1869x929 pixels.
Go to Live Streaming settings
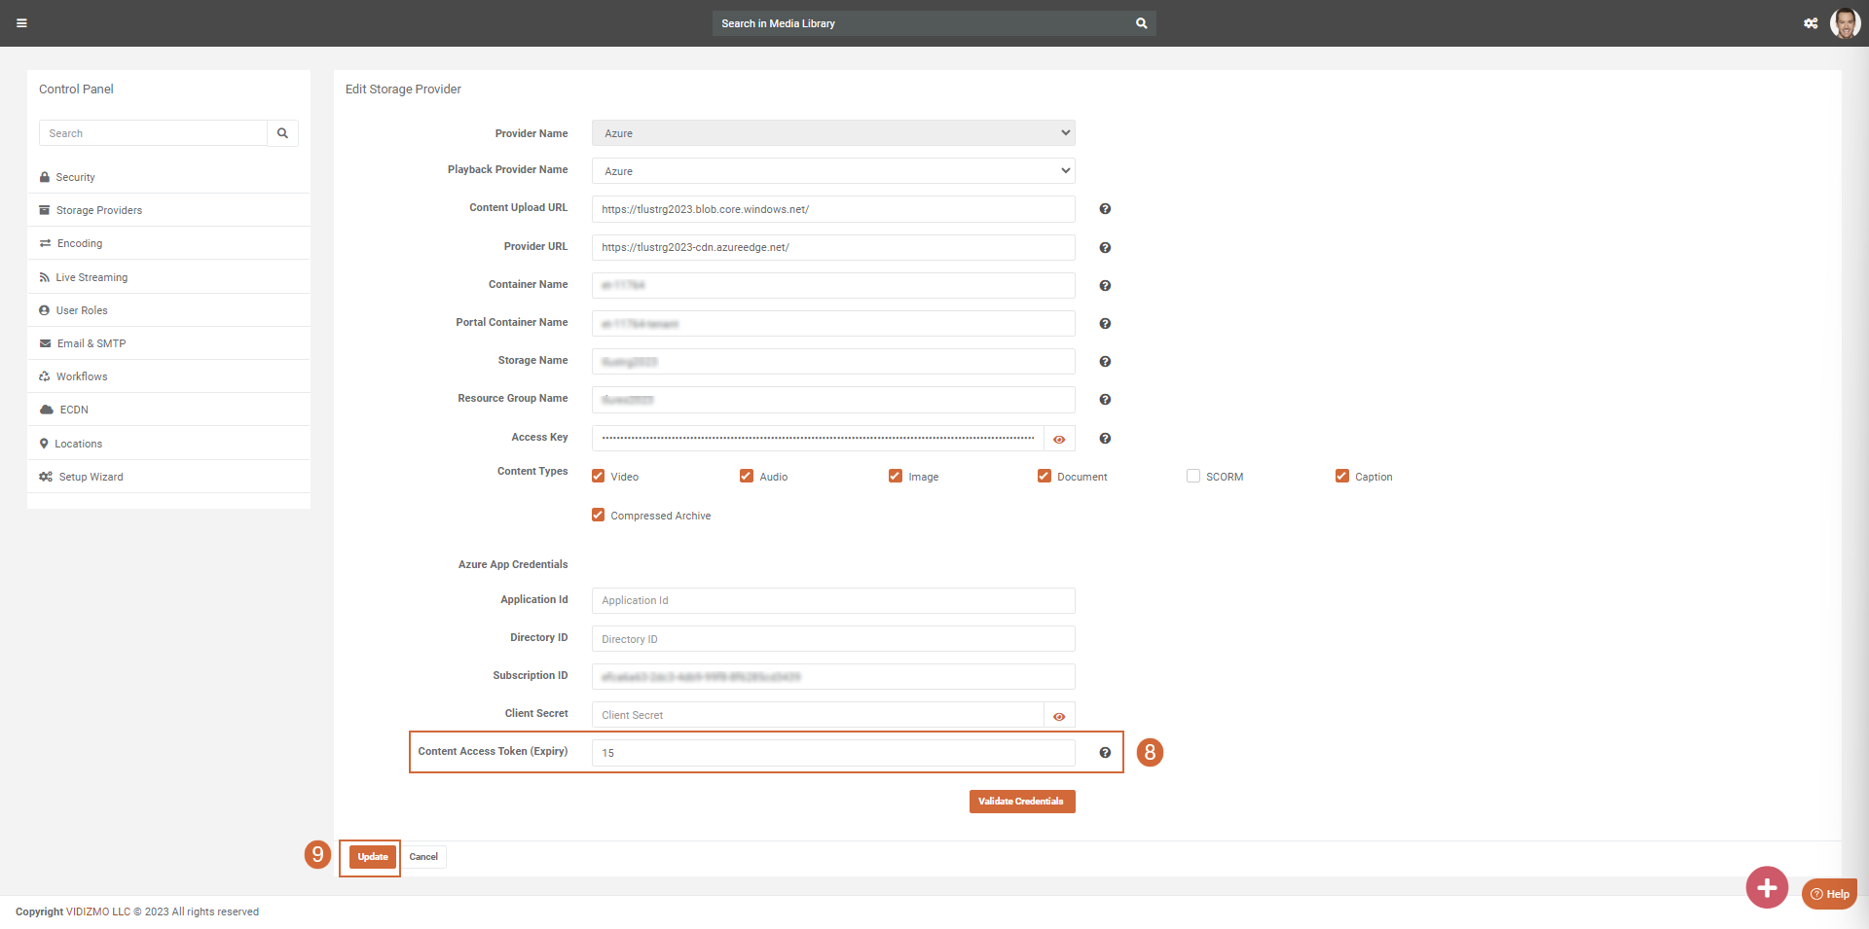[x=92, y=277]
